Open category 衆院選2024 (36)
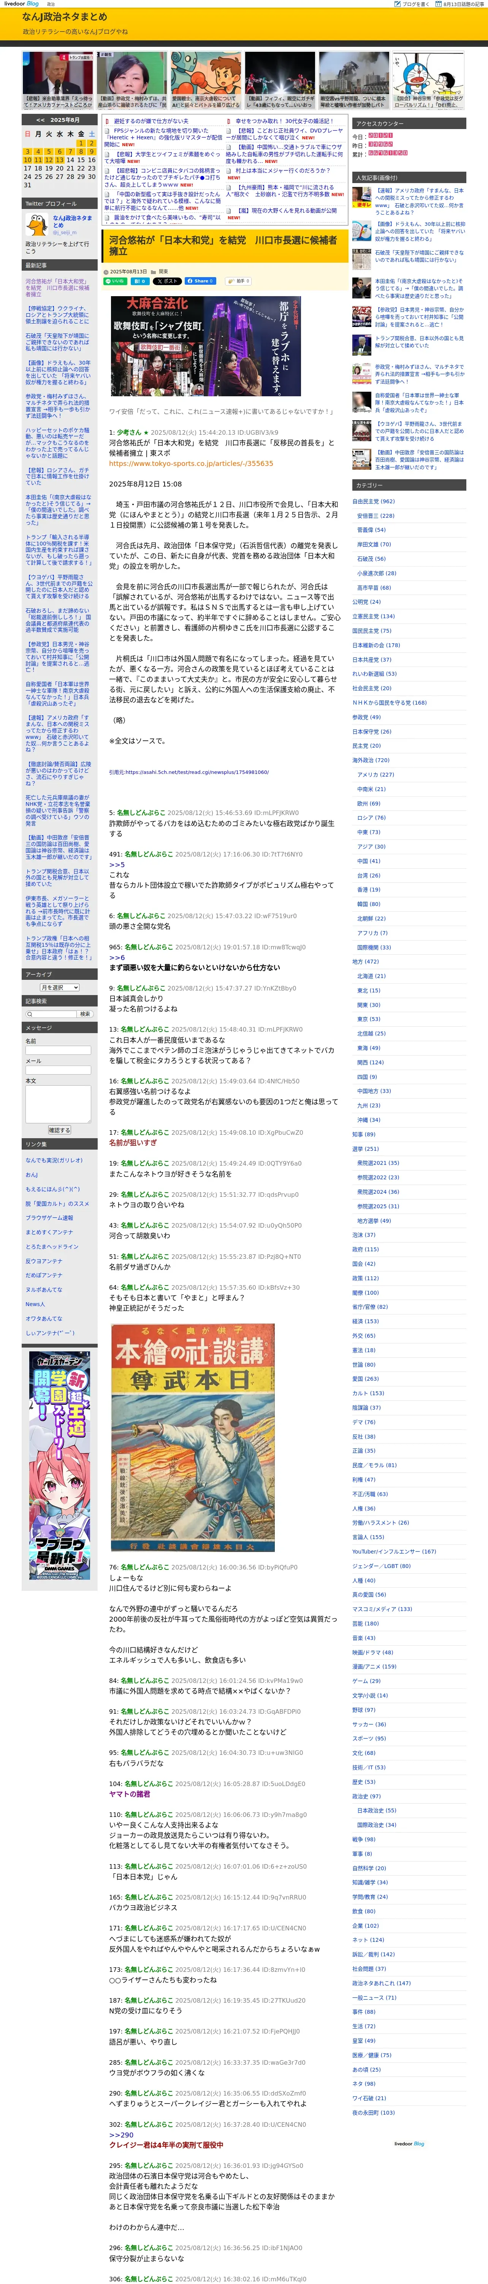The width and height of the screenshot is (488, 2284). [378, 1191]
